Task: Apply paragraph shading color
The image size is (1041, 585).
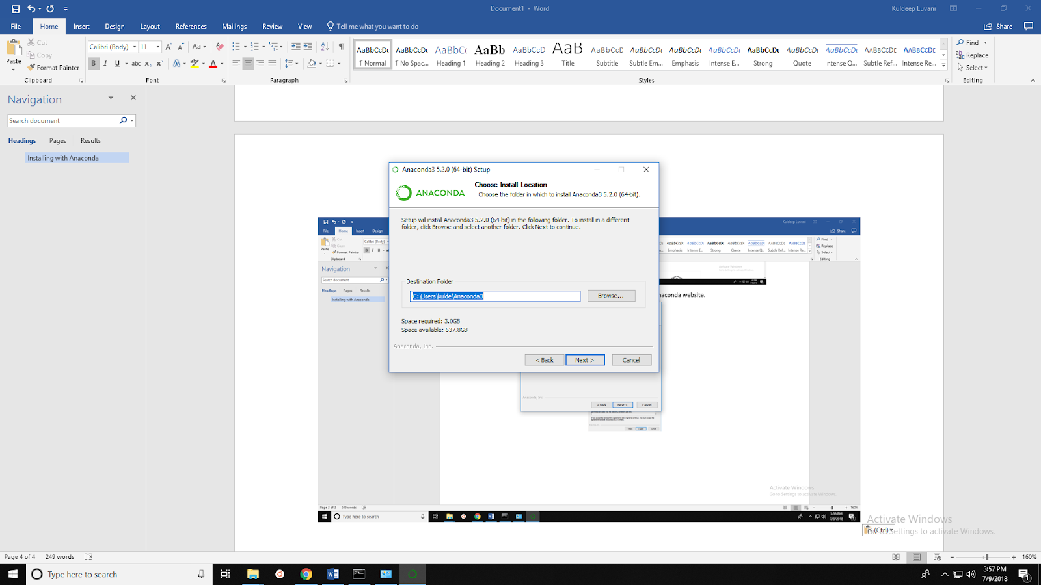Action: point(312,63)
